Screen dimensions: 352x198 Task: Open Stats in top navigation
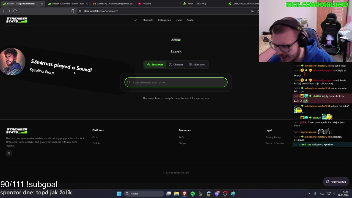(190, 20)
